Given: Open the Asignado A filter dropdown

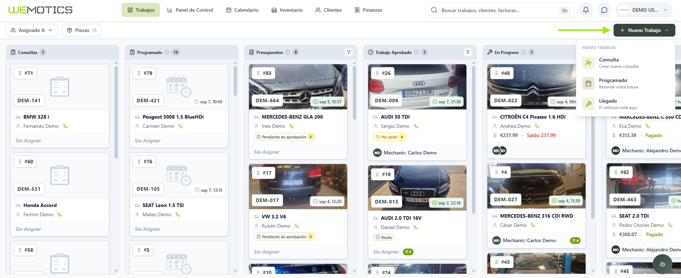Looking at the screenshot, I should (x=32, y=30).
